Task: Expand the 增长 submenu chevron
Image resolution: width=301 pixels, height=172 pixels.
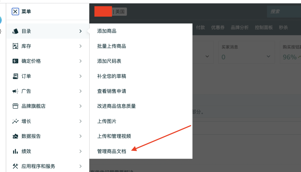Action: point(81,121)
